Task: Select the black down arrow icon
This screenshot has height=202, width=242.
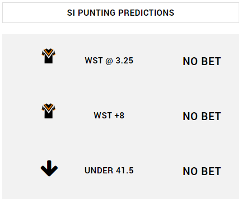Action: [49, 168]
